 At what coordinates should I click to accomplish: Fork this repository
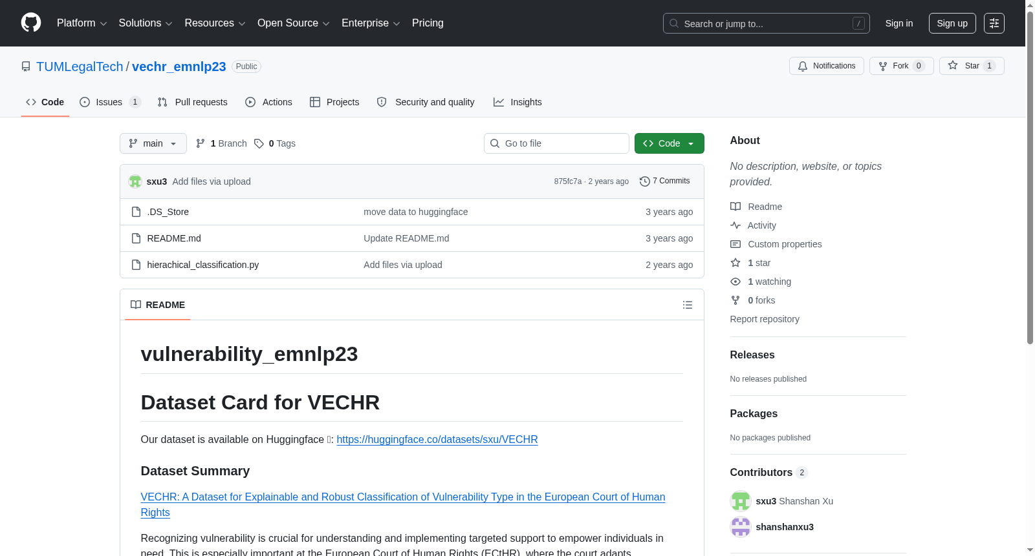902,66
